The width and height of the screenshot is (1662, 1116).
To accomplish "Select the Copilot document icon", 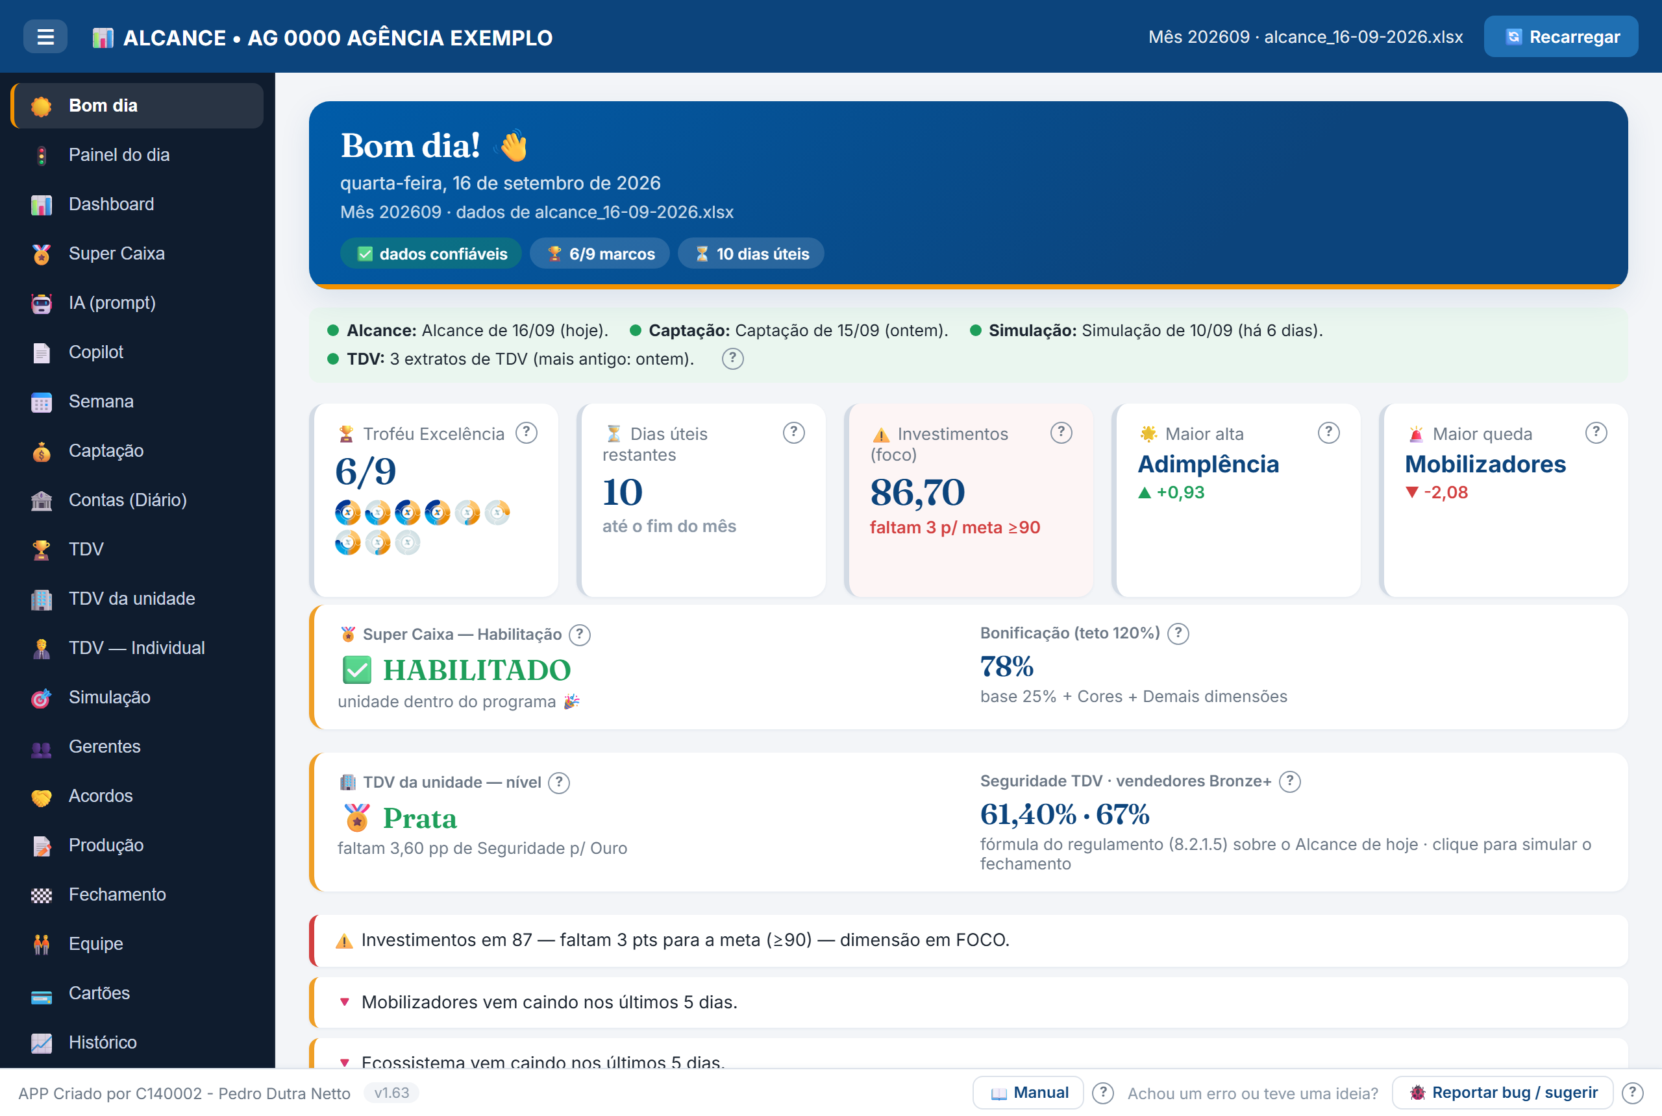I will point(42,352).
